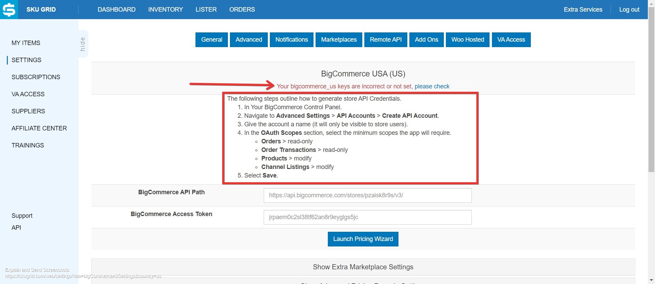Click scrollbar down arrow
This screenshot has width=655, height=284.
(x=651, y=281)
